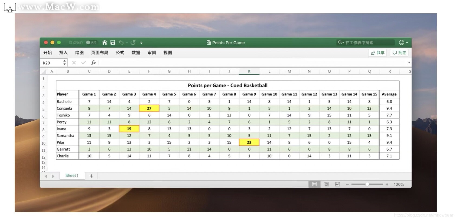456x220 pixels.
Task: Select column B header
Action: click(67, 71)
